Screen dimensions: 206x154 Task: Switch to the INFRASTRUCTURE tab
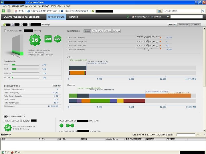[x=56, y=17]
